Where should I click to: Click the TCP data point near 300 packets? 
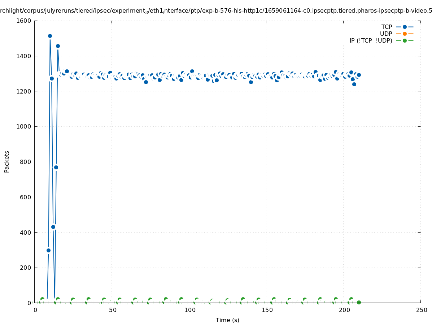point(48,250)
